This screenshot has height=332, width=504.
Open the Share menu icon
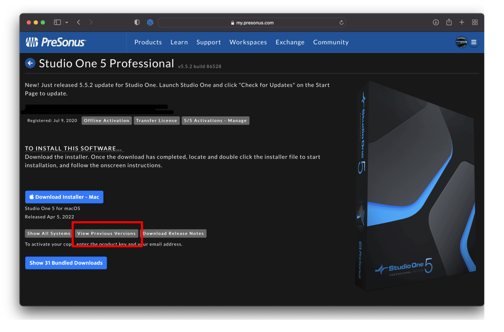coord(449,22)
